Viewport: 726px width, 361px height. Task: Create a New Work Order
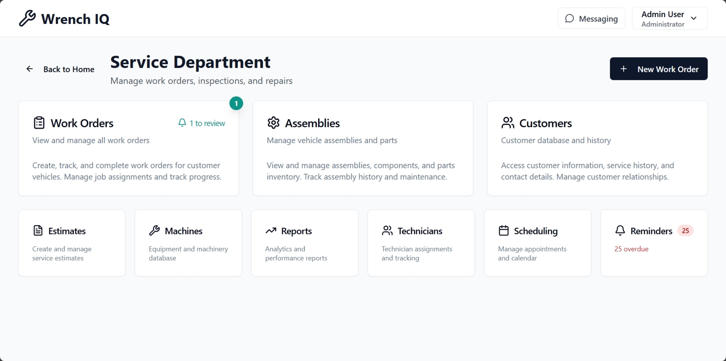659,69
